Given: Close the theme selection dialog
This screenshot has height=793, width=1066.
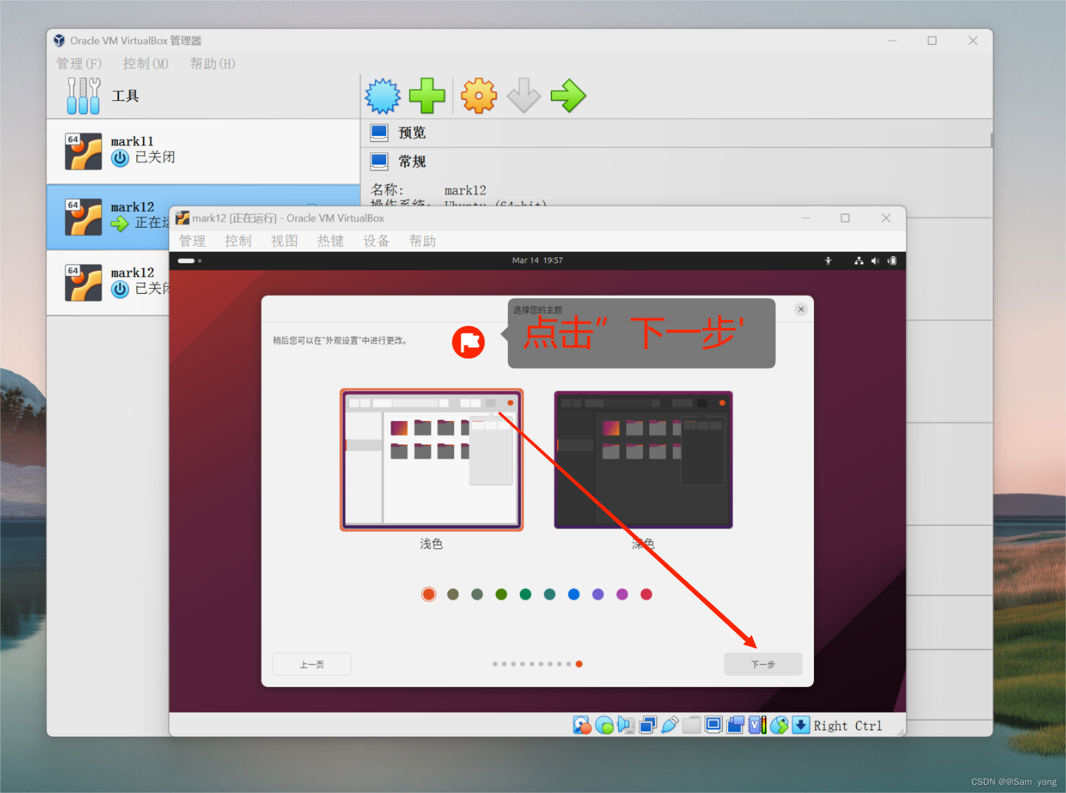Looking at the screenshot, I should [x=801, y=309].
